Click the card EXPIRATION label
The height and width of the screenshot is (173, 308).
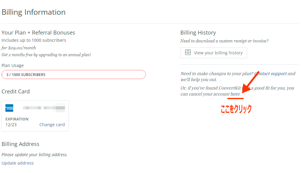tap(17, 119)
